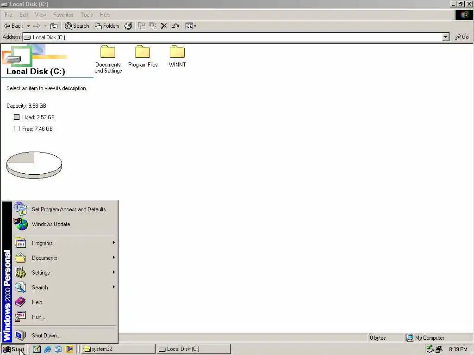
Task: Click the Undo toolbar icon
Action: (175, 26)
